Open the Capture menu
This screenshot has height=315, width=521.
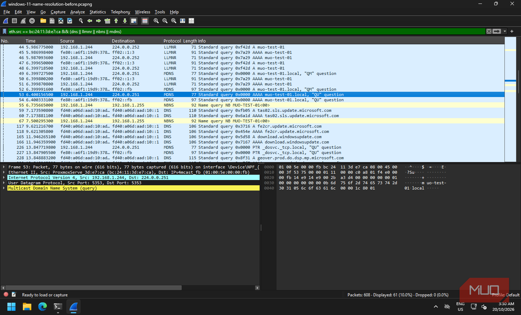point(58,12)
